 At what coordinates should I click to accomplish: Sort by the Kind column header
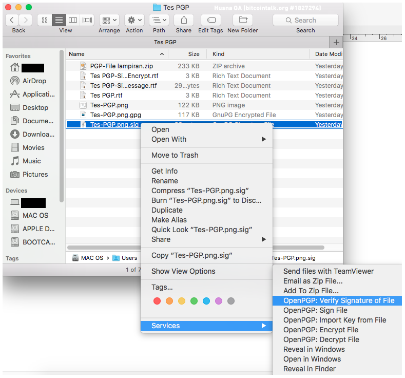tap(258, 54)
